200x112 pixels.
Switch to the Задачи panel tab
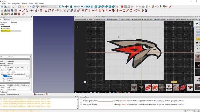coord(7,20)
